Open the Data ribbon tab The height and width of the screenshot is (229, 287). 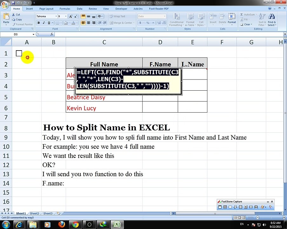79,9
